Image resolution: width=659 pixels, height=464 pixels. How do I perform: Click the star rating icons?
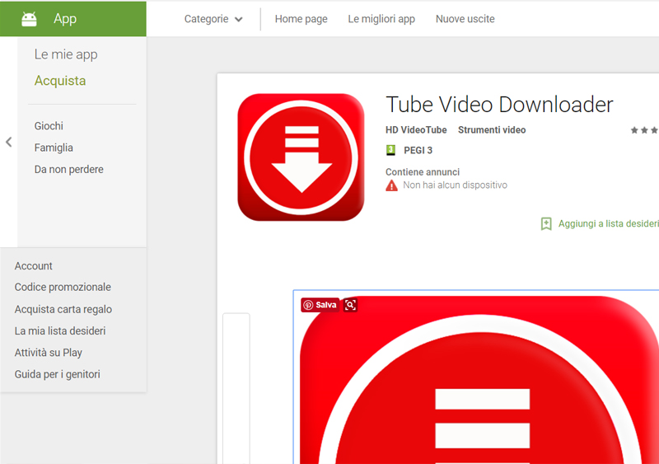point(644,130)
